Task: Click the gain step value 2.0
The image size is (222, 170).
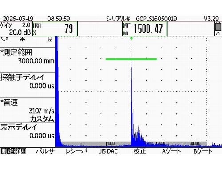Action: pos(26,25)
